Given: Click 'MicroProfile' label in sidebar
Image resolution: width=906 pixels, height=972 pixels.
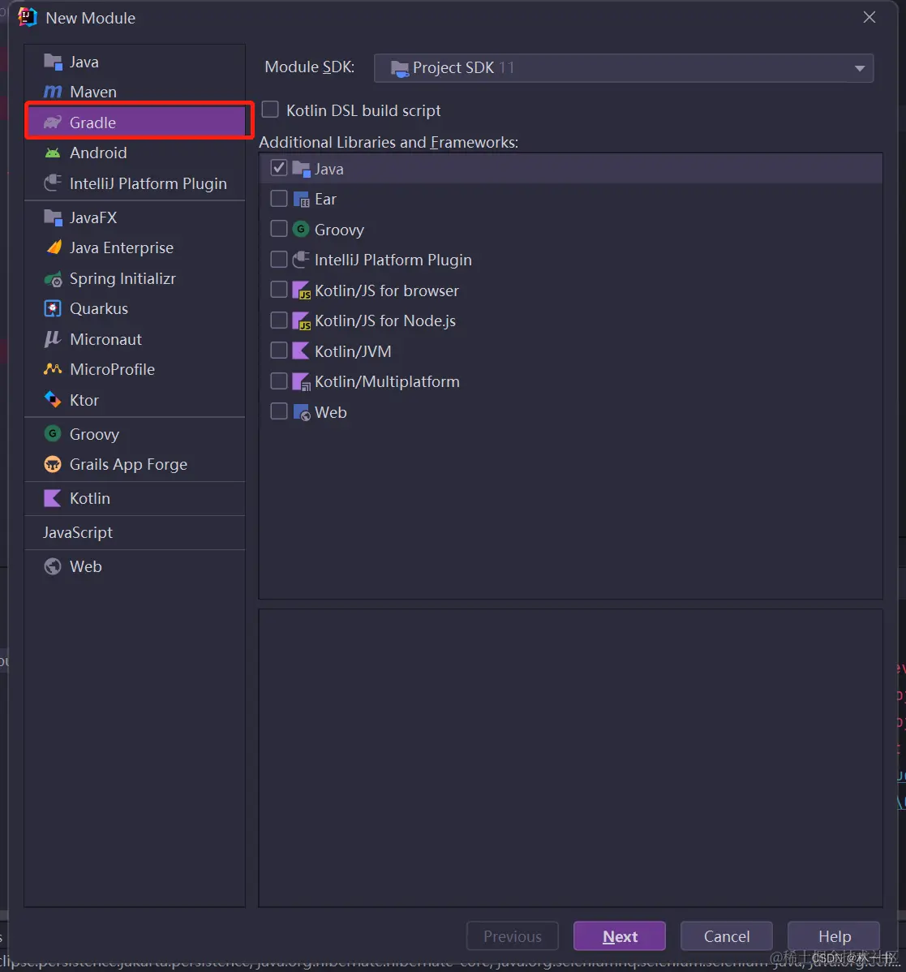Looking at the screenshot, I should tap(112, 369).
